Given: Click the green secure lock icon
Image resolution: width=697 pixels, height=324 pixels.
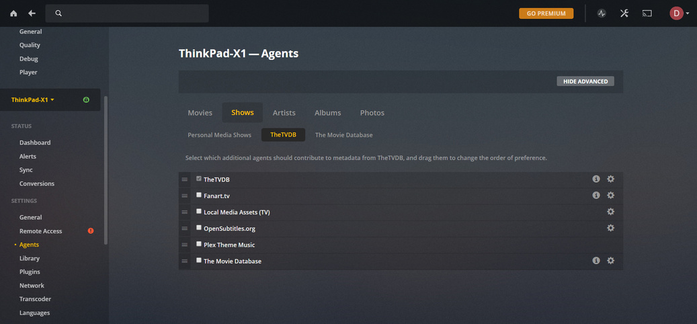Looking at the screenshot, I should click(86, 99).
